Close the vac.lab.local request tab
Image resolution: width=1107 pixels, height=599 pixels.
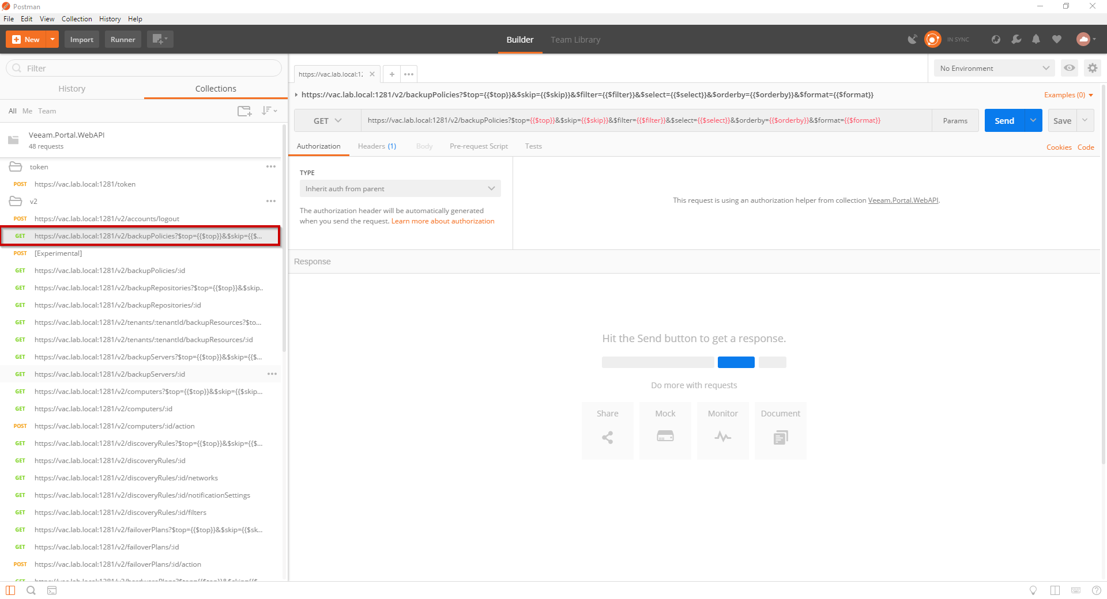(372, 74)
